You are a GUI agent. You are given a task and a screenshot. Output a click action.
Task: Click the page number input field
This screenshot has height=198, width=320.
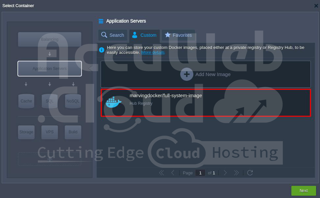pos(200,173)
